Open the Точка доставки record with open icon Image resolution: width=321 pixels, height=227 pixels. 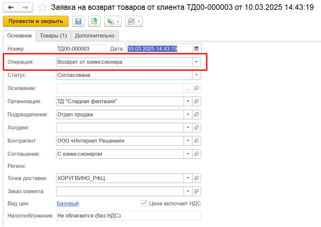196,178
